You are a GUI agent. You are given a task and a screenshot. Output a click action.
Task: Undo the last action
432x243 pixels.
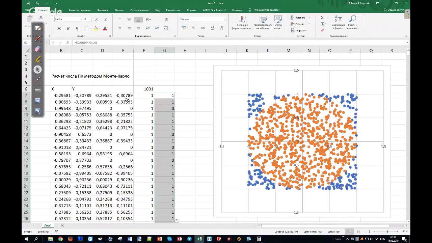click(37, 3)
